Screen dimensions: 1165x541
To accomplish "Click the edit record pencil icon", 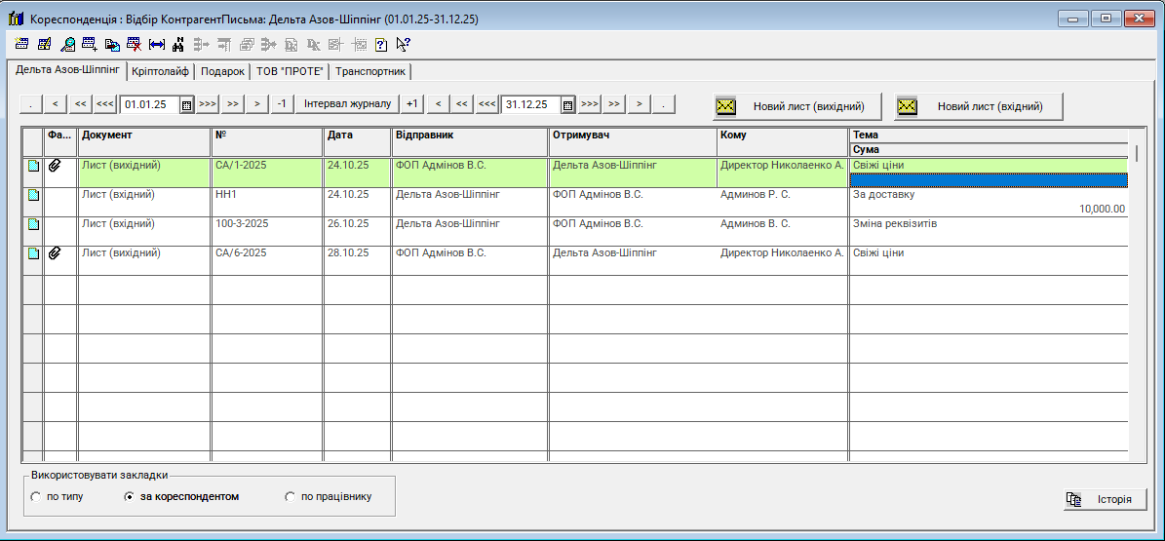I will (x=44, y=44).
